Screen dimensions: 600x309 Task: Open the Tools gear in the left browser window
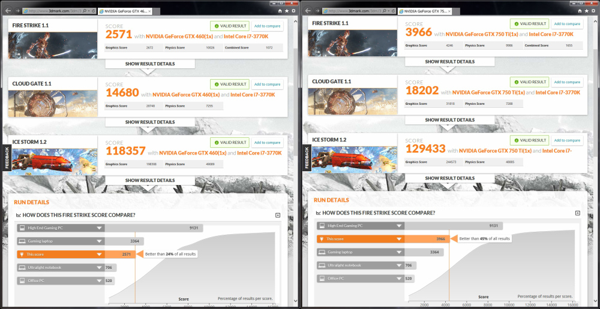(x=293, y=11)
